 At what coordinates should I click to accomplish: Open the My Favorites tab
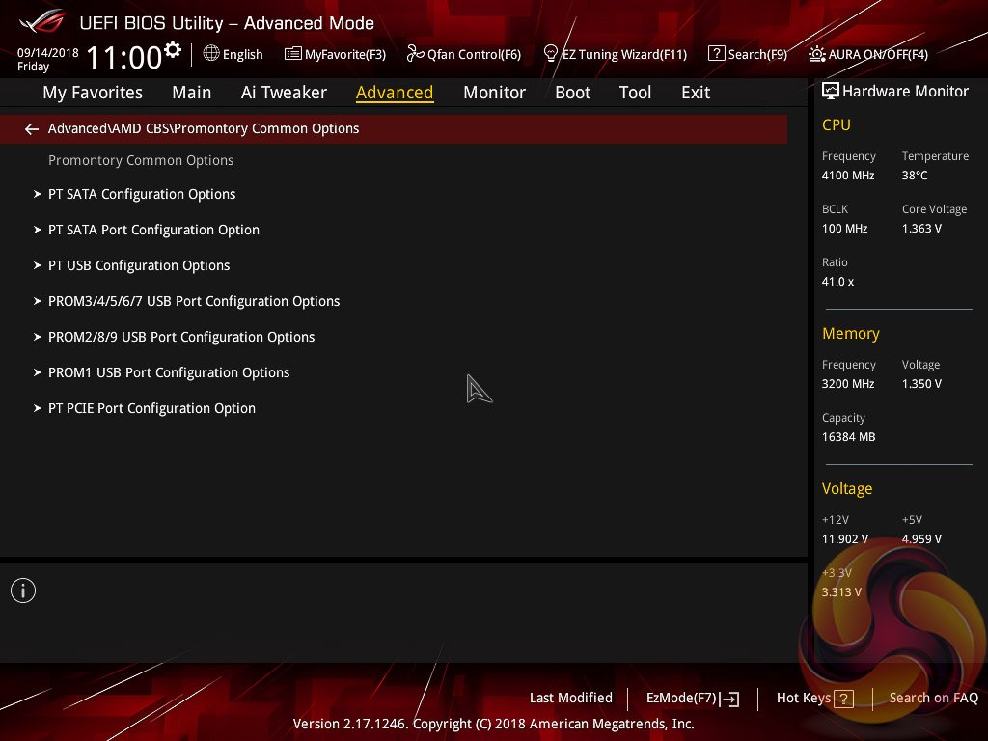click(x=93, y=93)
